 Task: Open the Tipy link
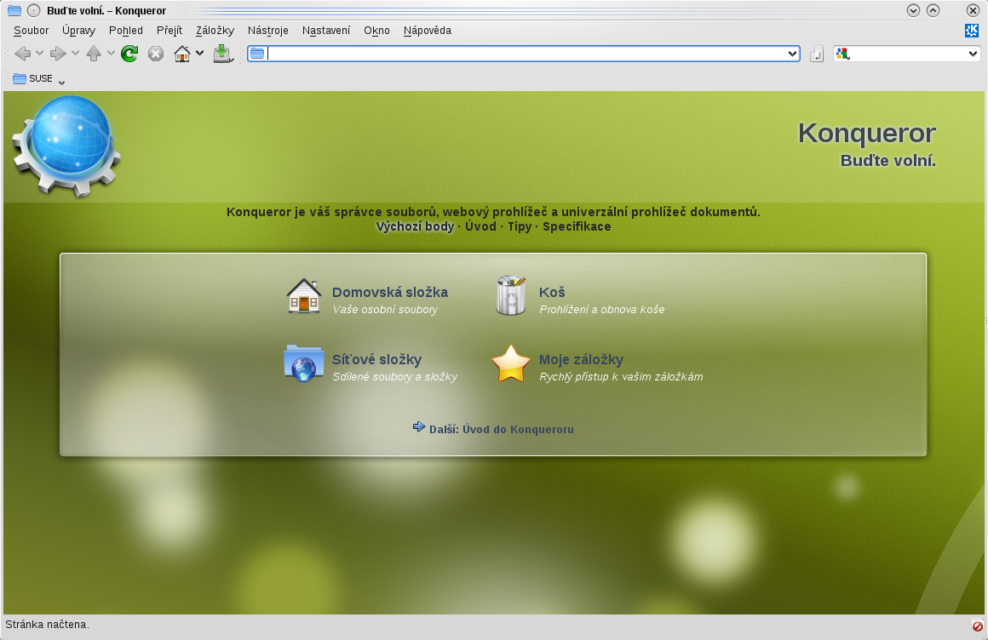pos(520,226)
